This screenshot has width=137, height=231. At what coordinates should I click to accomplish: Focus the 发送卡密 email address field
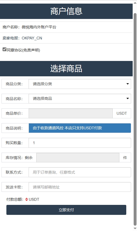click(x=80, y=187)
